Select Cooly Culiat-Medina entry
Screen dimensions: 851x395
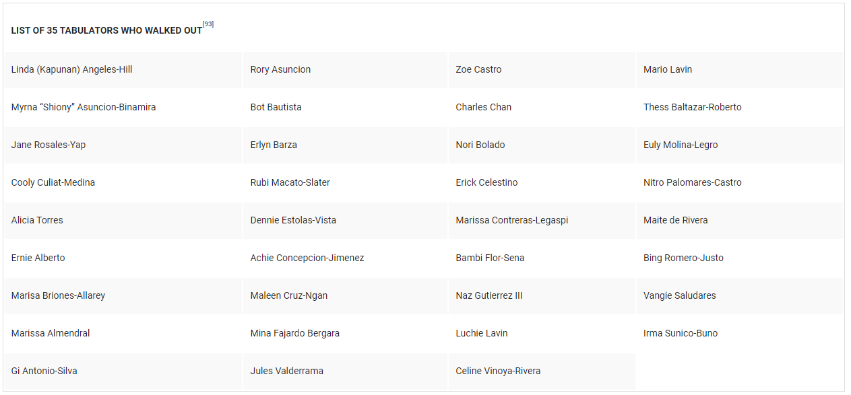53,182
